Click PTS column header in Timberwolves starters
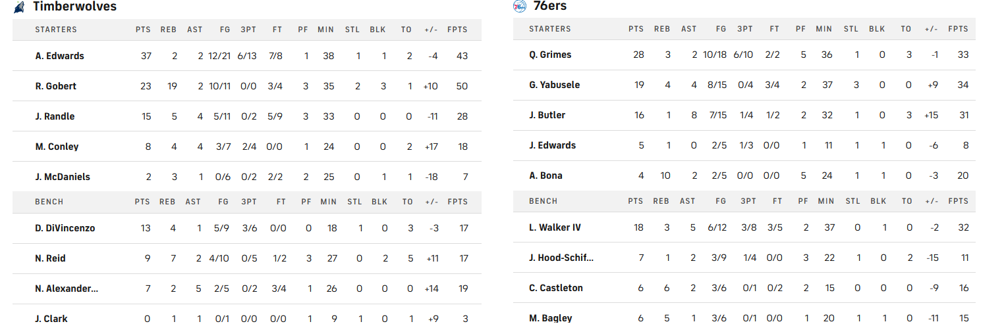 coord(143,30)
